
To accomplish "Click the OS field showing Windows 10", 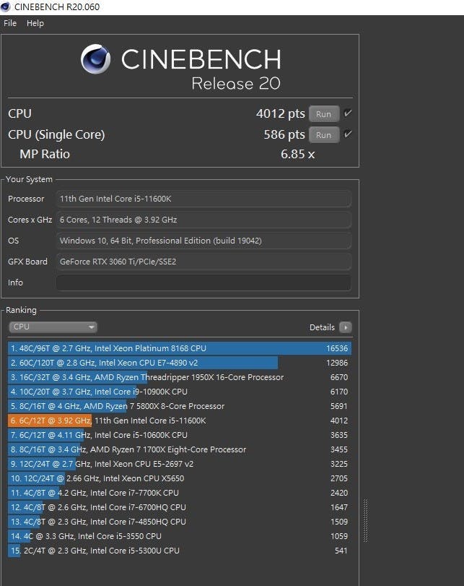I will (x=203, y=241).
